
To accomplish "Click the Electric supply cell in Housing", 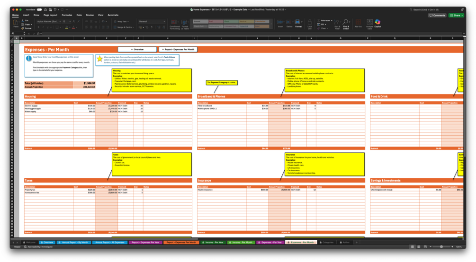I will tap(49, 106).
